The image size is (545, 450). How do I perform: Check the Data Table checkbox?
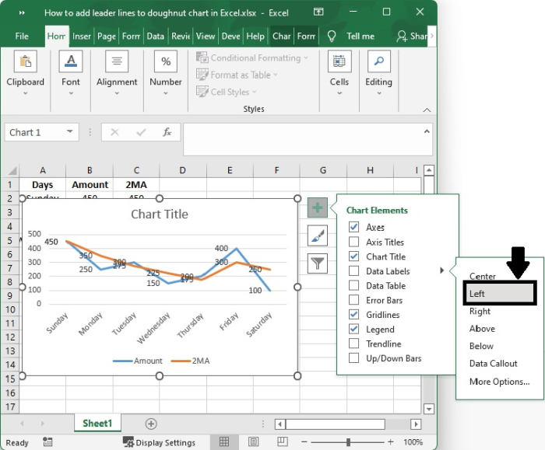click(353, 285)
